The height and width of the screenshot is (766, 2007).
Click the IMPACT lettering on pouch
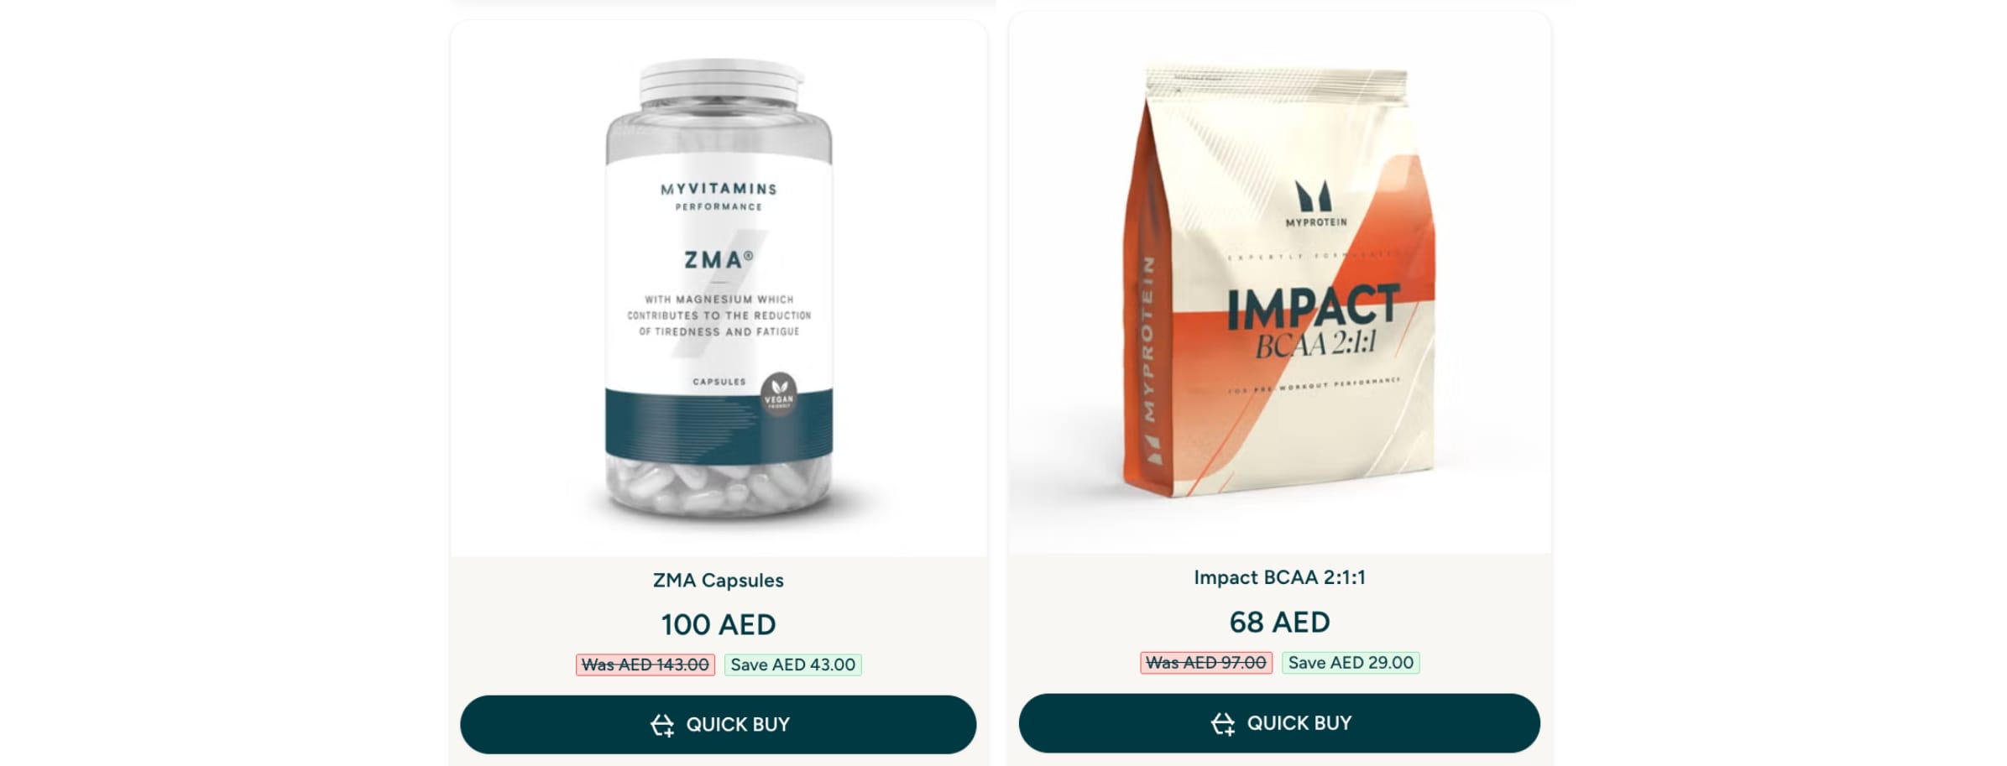[x=1313, y=307]
